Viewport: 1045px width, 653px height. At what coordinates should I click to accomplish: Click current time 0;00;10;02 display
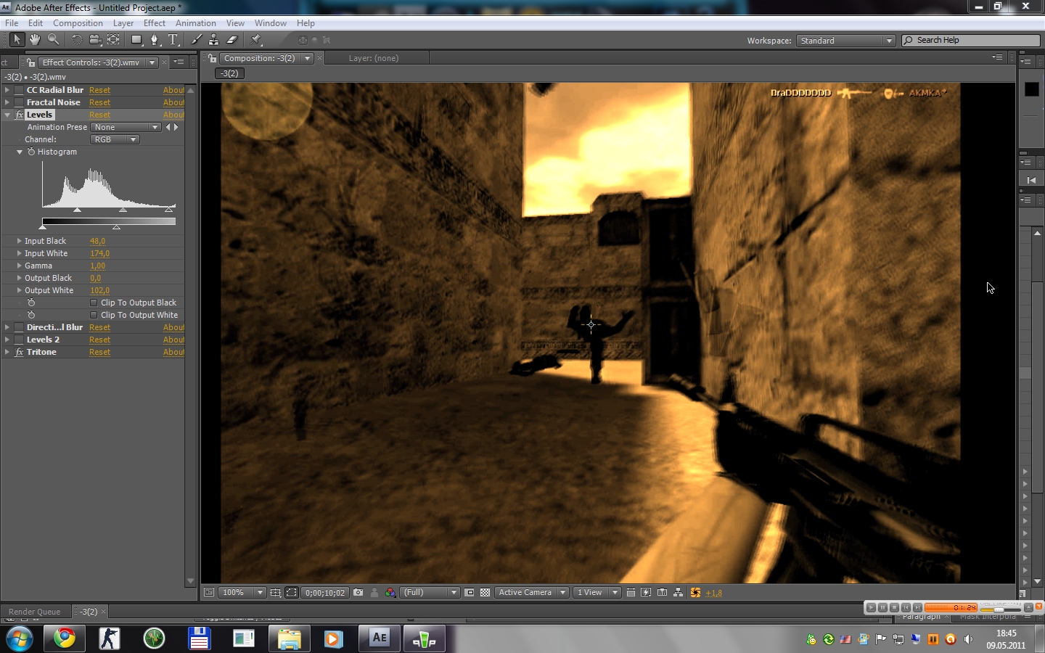click(x=325, y=593)
